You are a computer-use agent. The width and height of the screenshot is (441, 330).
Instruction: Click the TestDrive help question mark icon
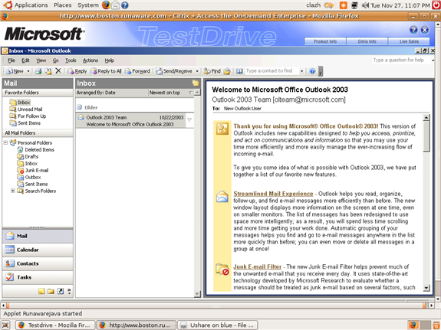(413, 30)
